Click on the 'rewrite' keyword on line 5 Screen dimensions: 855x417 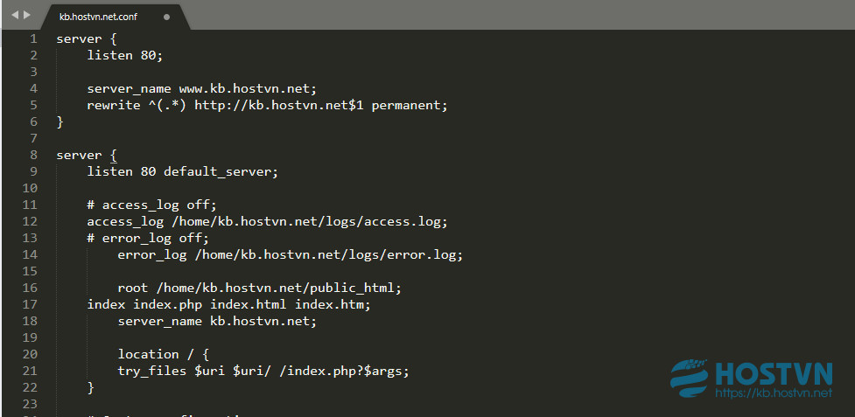coord(114,105)
